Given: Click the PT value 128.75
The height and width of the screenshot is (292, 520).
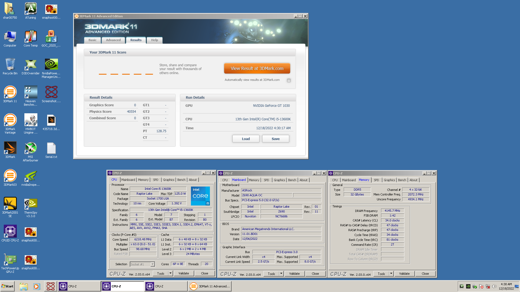Looking at the screenshot, I should point(161,131).
